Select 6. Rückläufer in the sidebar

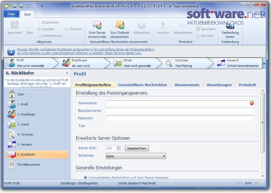coord(37,154)
